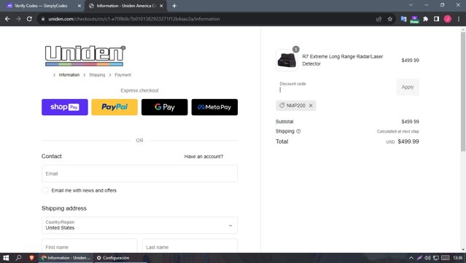
Task: Click the address bar URL
Action: click(x=134, y=19)
